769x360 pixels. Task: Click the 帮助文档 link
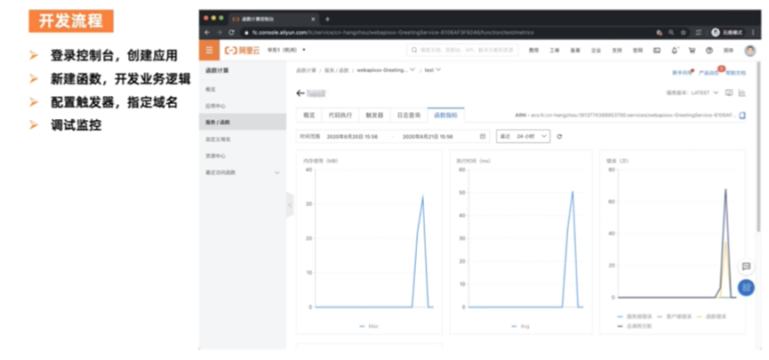click(x=735, y=73)
